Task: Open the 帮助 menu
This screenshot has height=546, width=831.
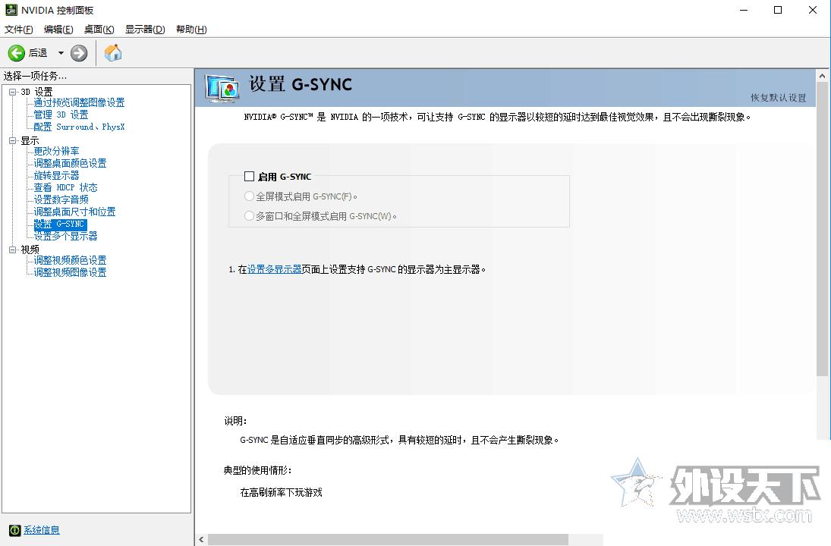Action: (190, 29)
